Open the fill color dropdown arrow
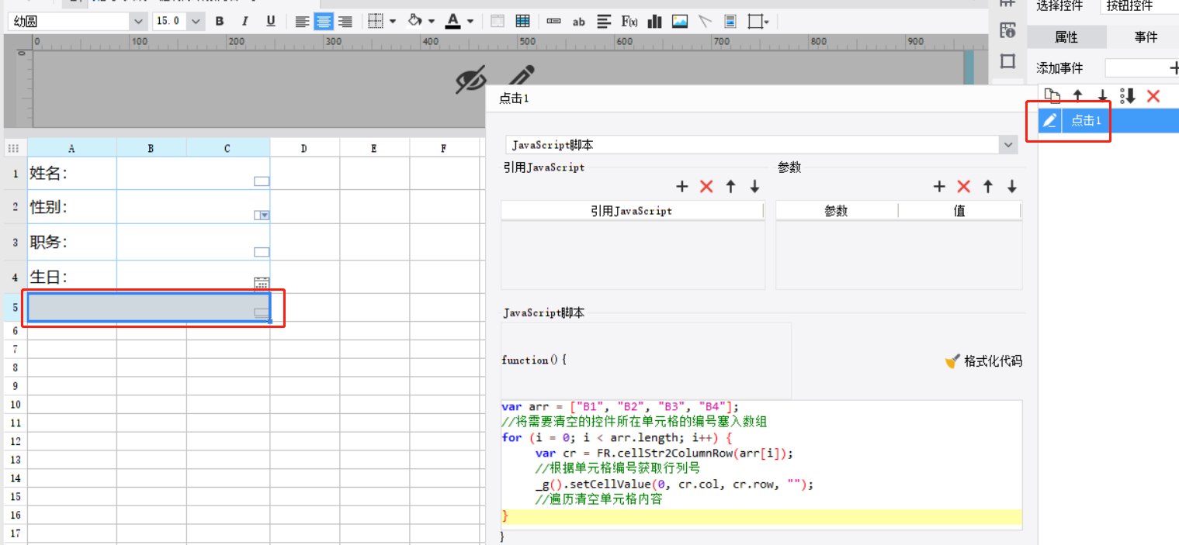The height and width of the screenshot is (545, 1179). click(431, 22)
